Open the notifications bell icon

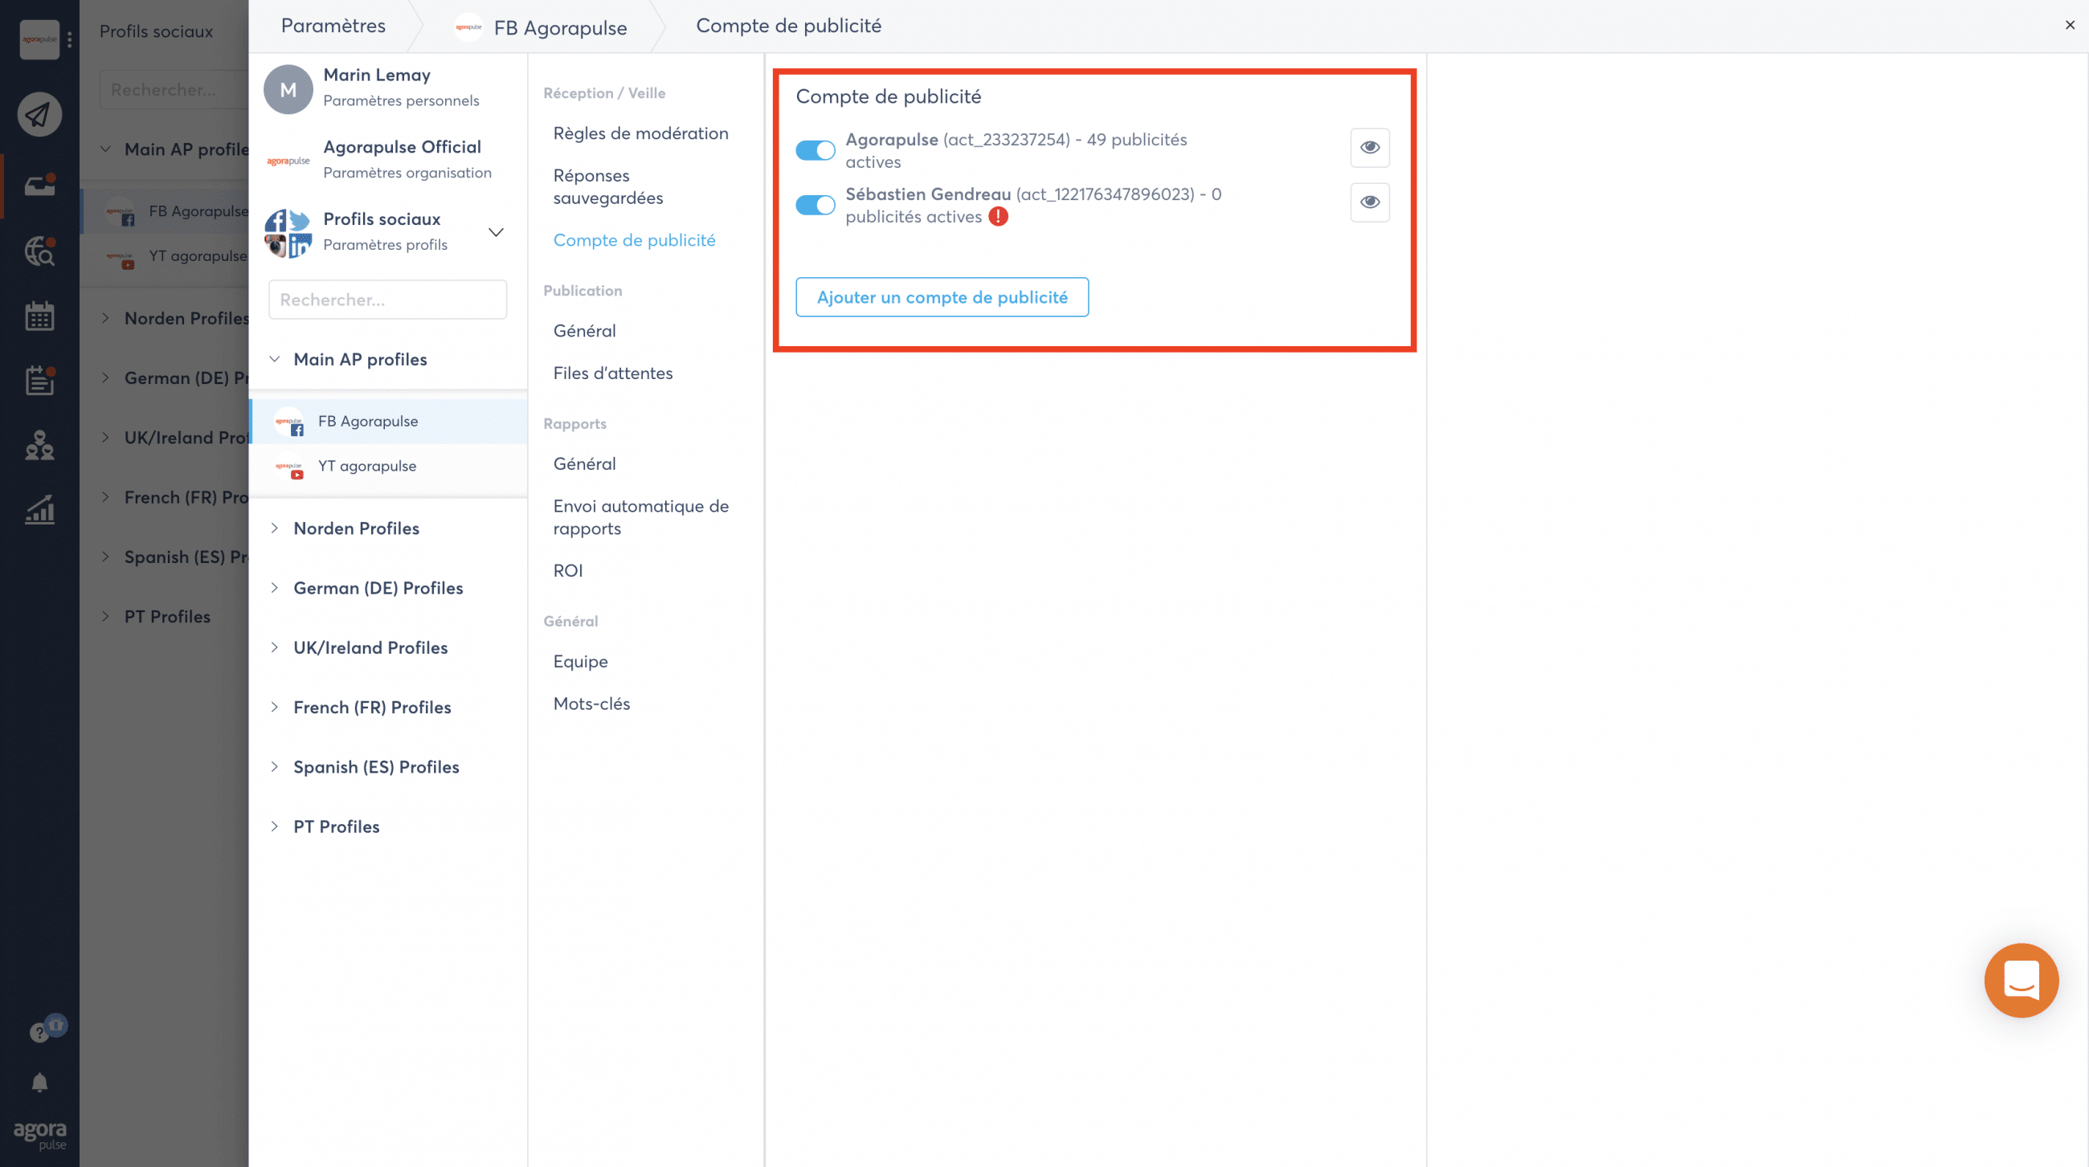[x=39, y=1083]
